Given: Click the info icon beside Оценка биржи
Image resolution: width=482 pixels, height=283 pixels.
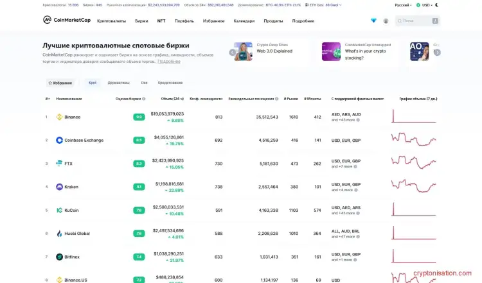Looking at the screenshot, I should click(143, 99).
